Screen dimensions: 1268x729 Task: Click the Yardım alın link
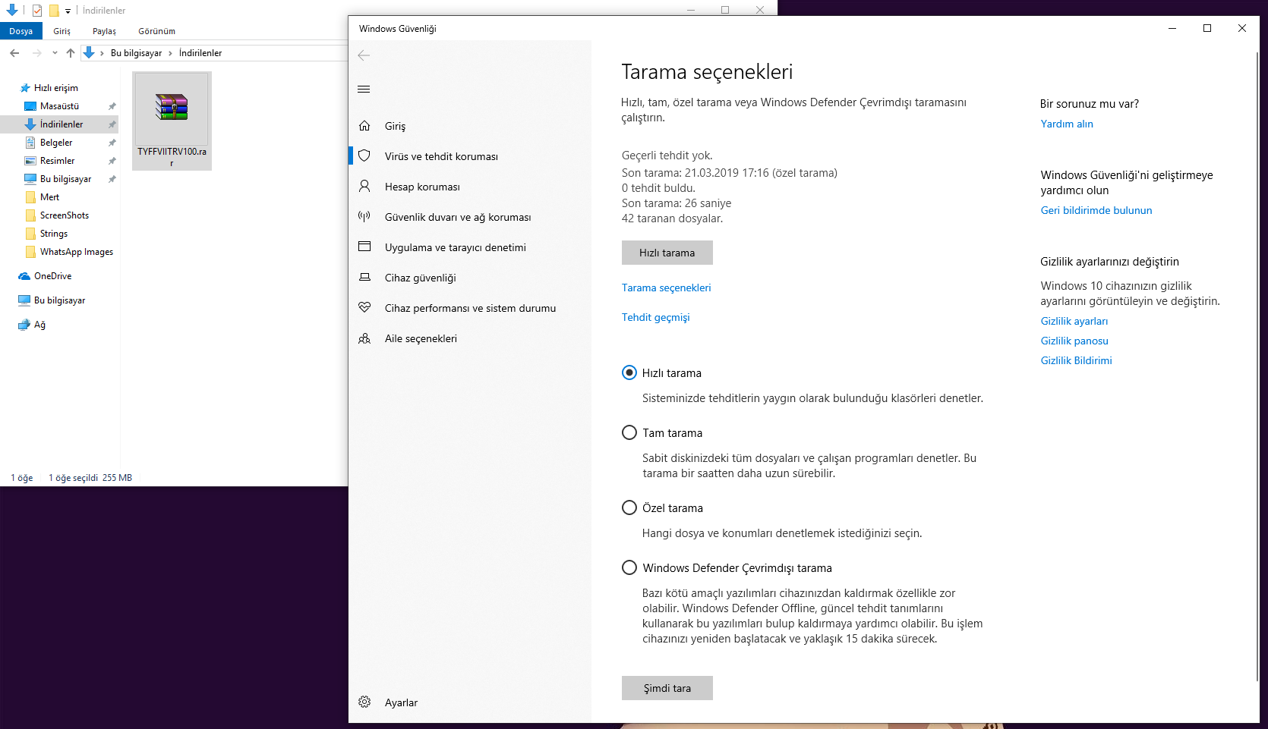point(1067,124)
